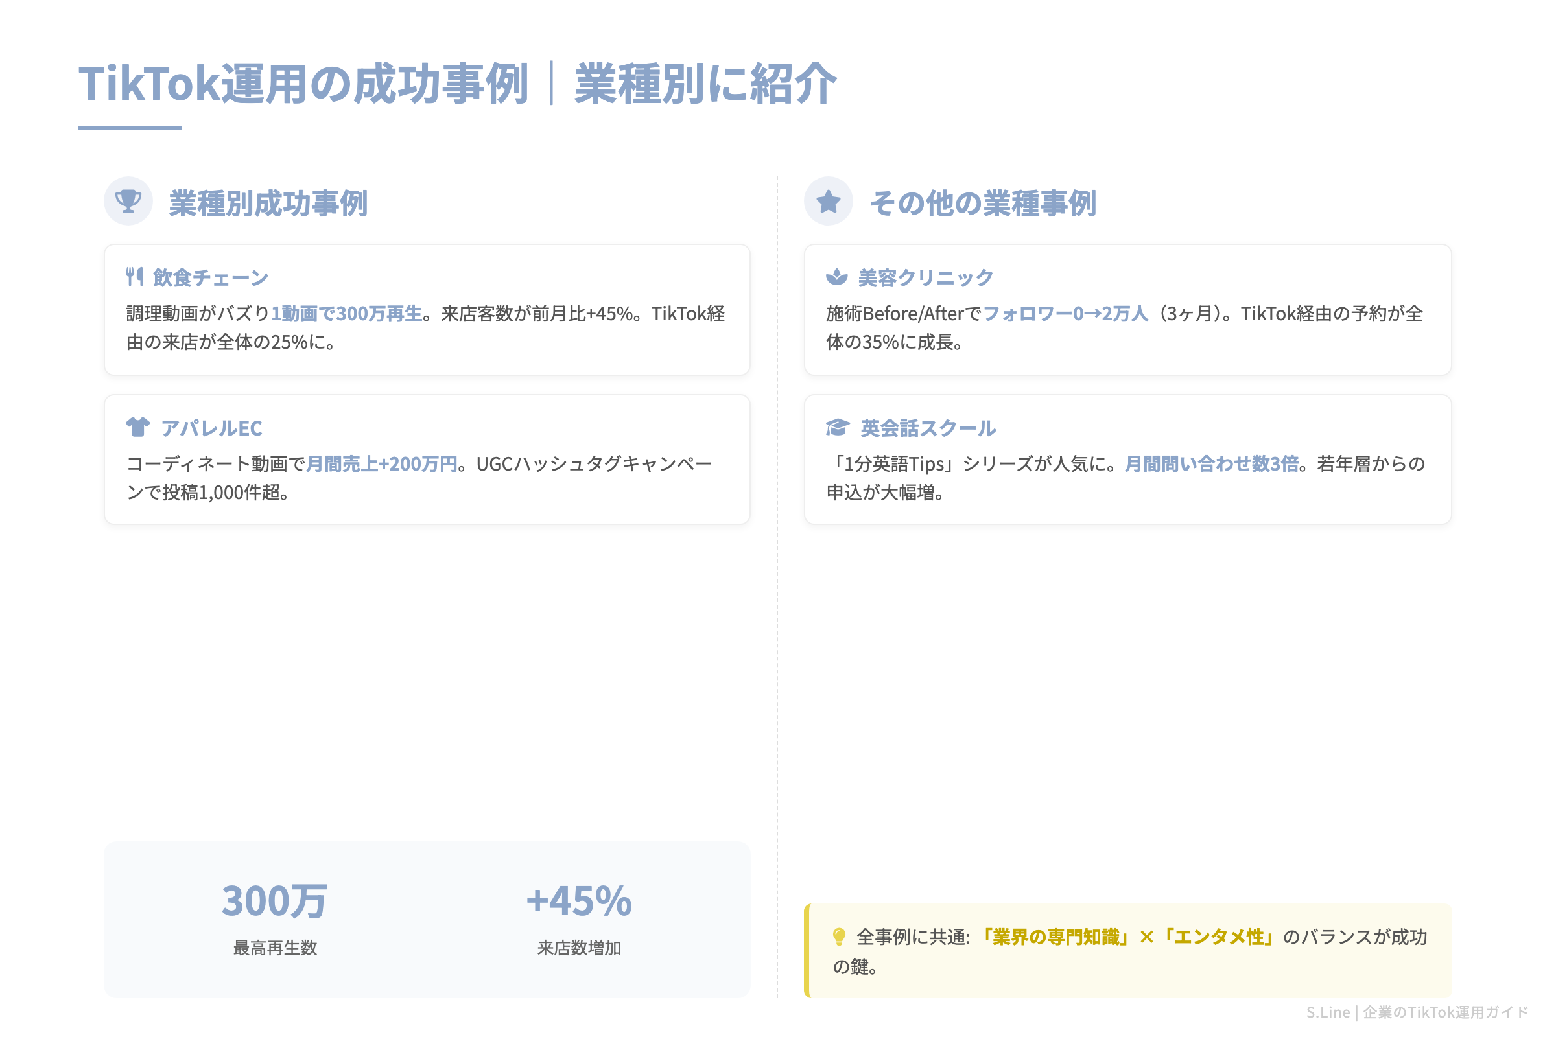Click the t-shirt icon on アパレルEC card

137,427
